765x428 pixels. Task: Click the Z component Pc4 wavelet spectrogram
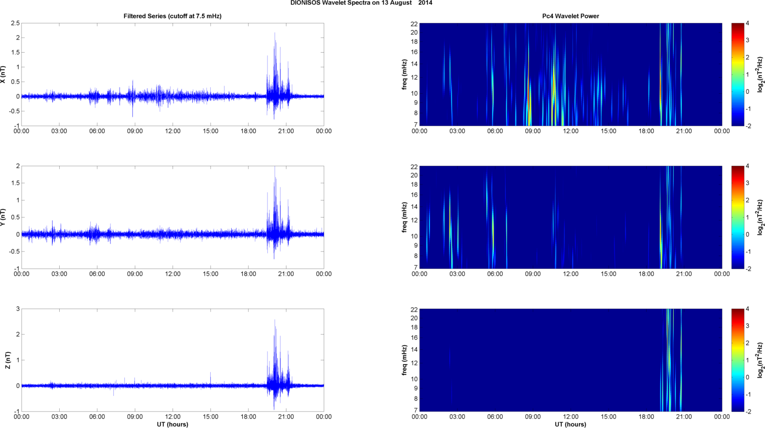tap(570, 360)
